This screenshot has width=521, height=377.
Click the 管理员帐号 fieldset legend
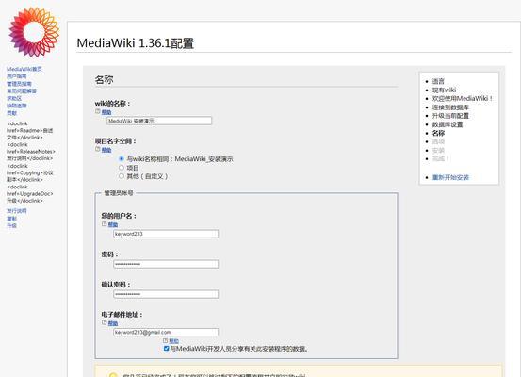click(119, 193)
